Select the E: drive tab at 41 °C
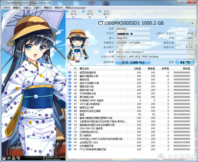Screen dimensions: 198x162 click(x=74, y=14)
